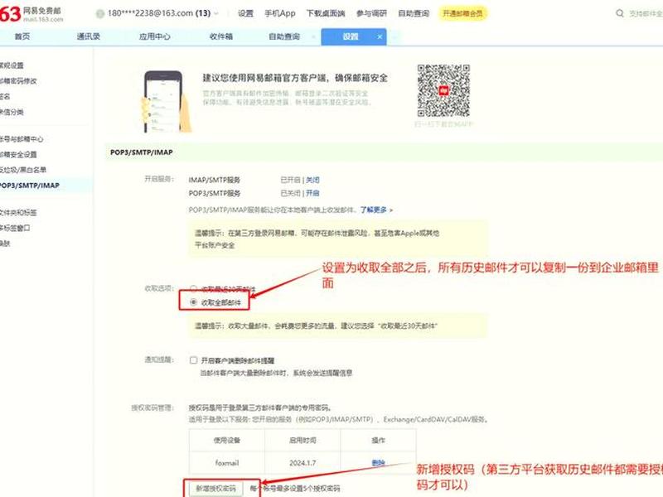Open 帐号与邮箱中心 in the sidebar
Viewport: 663px width, 497px height.
(22, 139)
